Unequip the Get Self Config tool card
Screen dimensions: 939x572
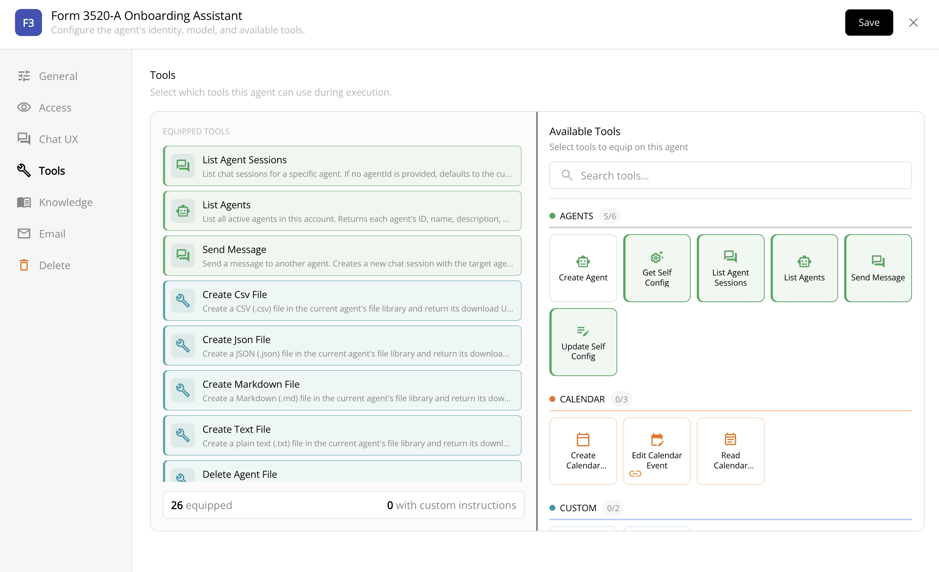coord(656,268)
